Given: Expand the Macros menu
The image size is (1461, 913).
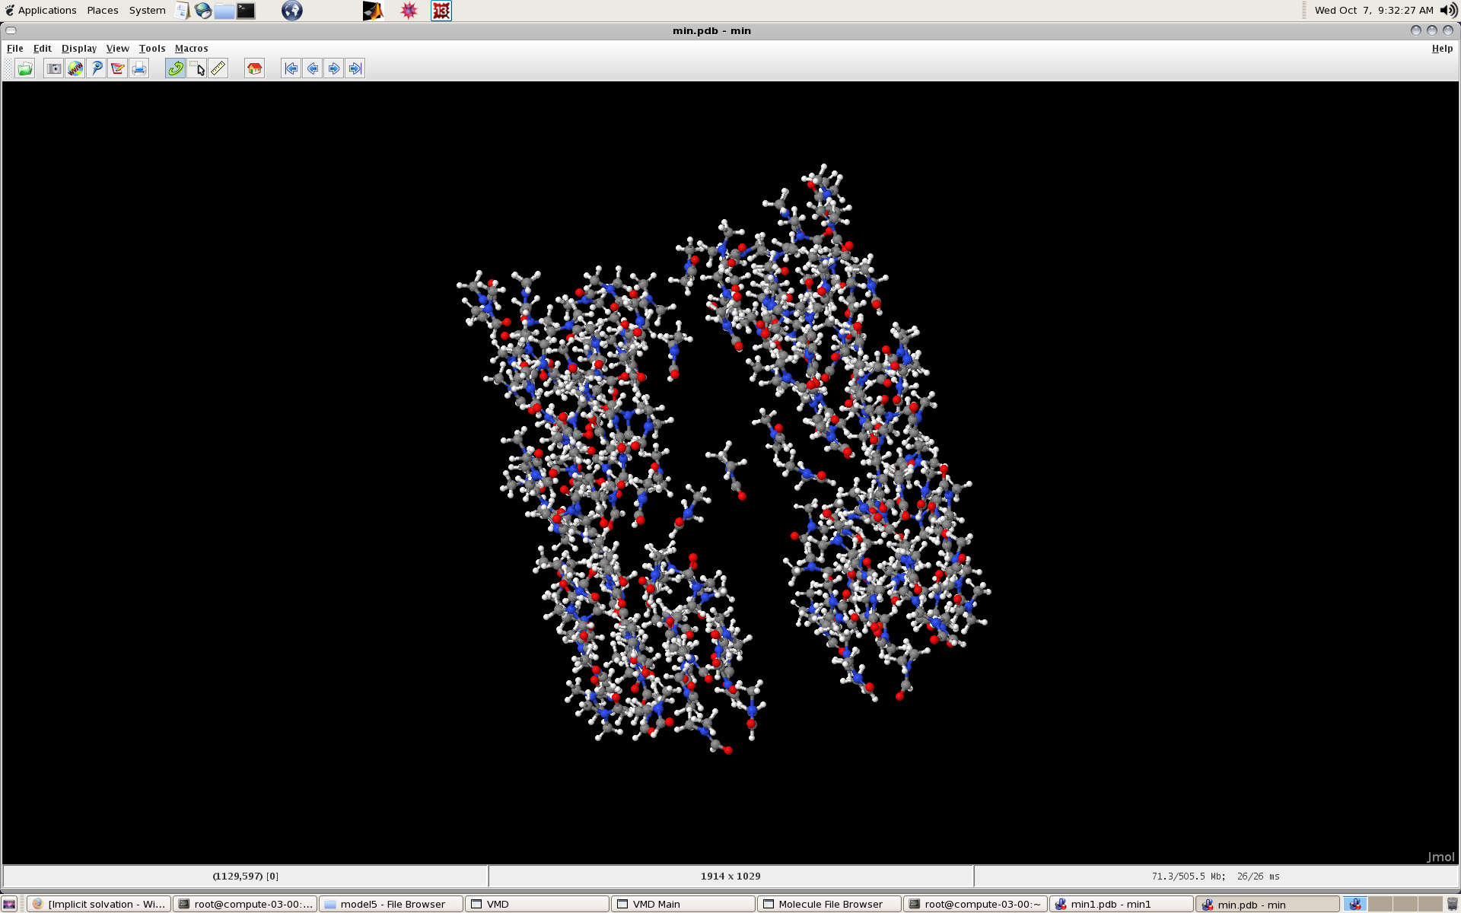Looking at the screenshot, I should [x=191, y=48].
